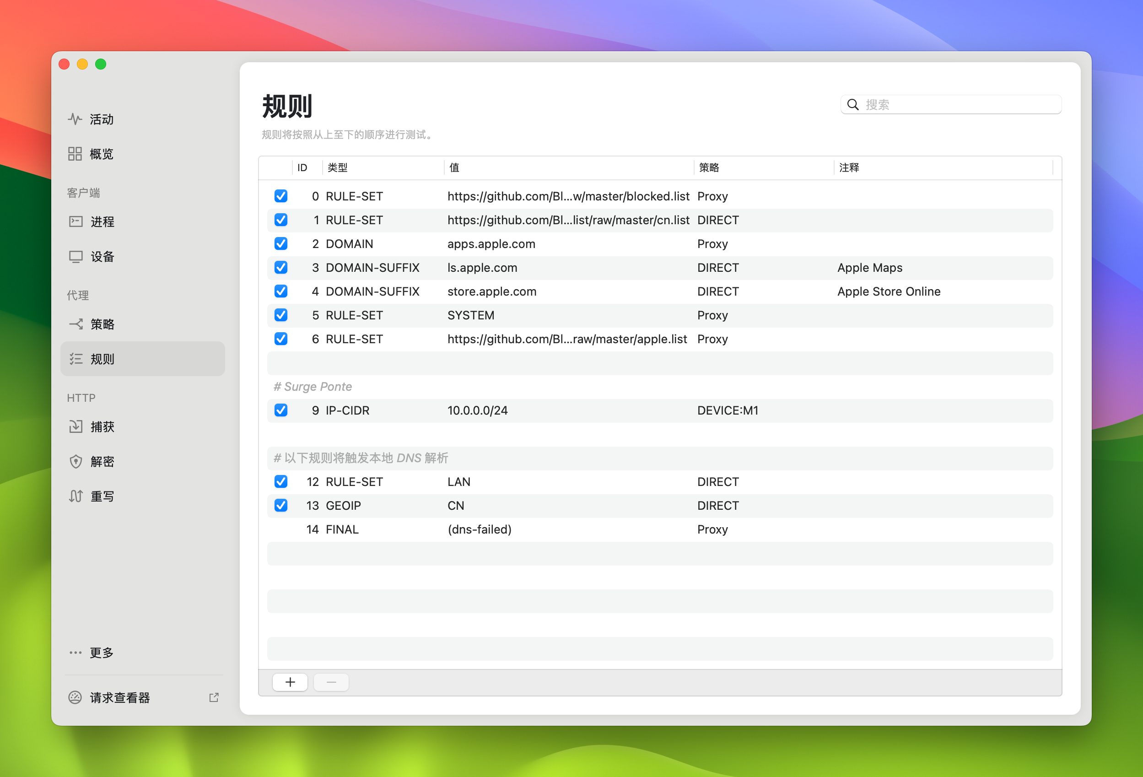
Task: Select the FINAL rule type cell
Action: click(342, 529)
